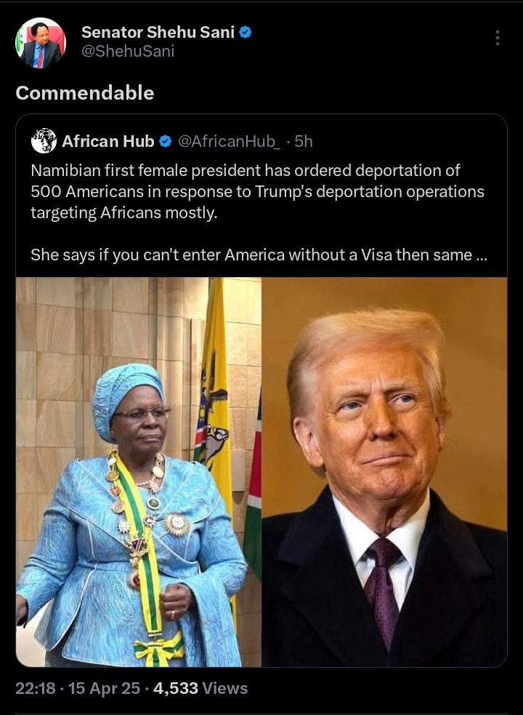Click the Senator Shehu Sani display name
Viewport: 523px width, 715px height.
click(158, 32)
